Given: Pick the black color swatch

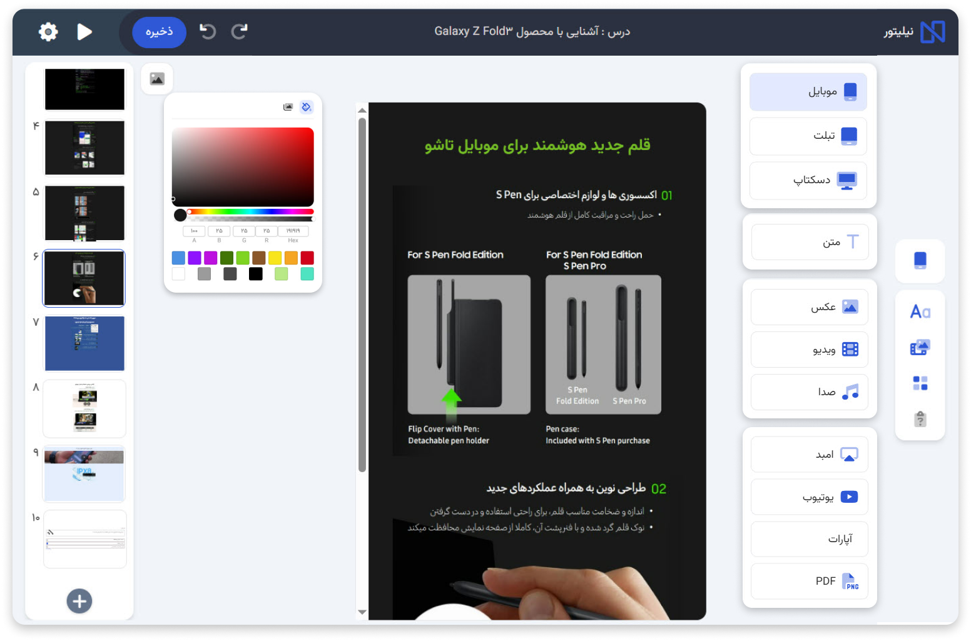Looking at the screenshot, I should tap(256, 274).
